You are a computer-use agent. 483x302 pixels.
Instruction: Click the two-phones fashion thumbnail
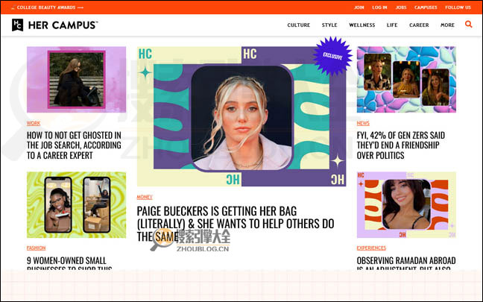pos(76,205)
